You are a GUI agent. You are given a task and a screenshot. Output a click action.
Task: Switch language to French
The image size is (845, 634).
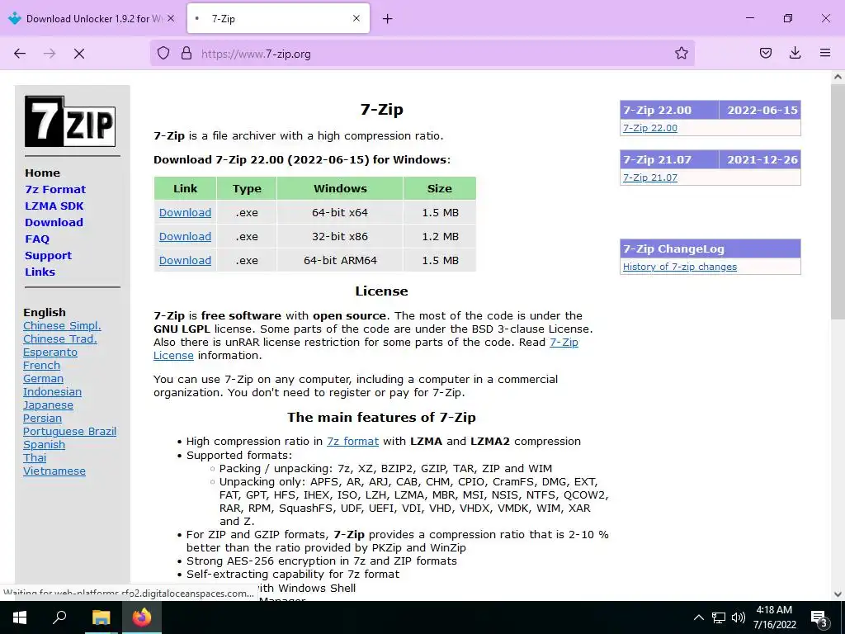pos(41,366)
